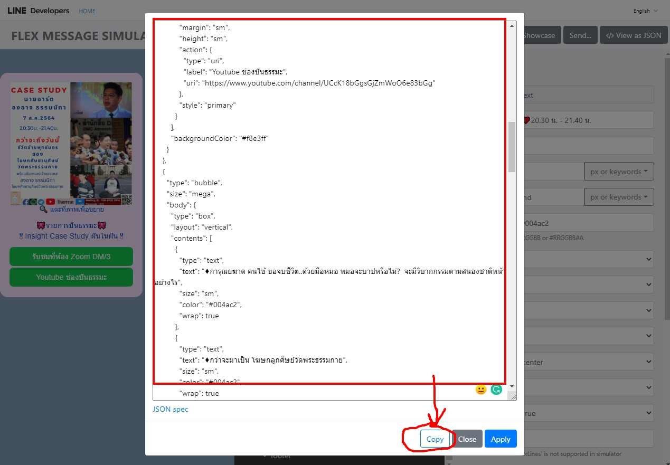This screenshot has width=670, height=465.
Task: Click the Telegram icon inside the preview image
Action: pyautogui.click(x=40, y=202)
